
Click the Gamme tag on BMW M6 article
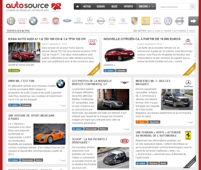pos(26,105)
